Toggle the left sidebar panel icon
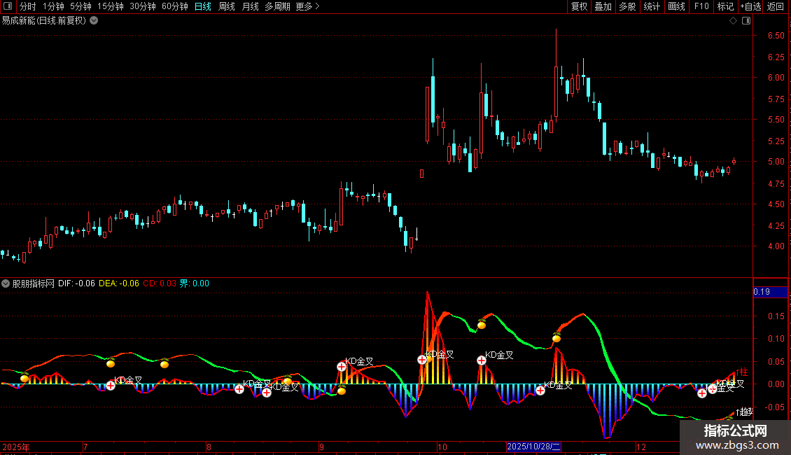Image resolution: width=791 pixels, height=455 pixels. coord(6,7)
